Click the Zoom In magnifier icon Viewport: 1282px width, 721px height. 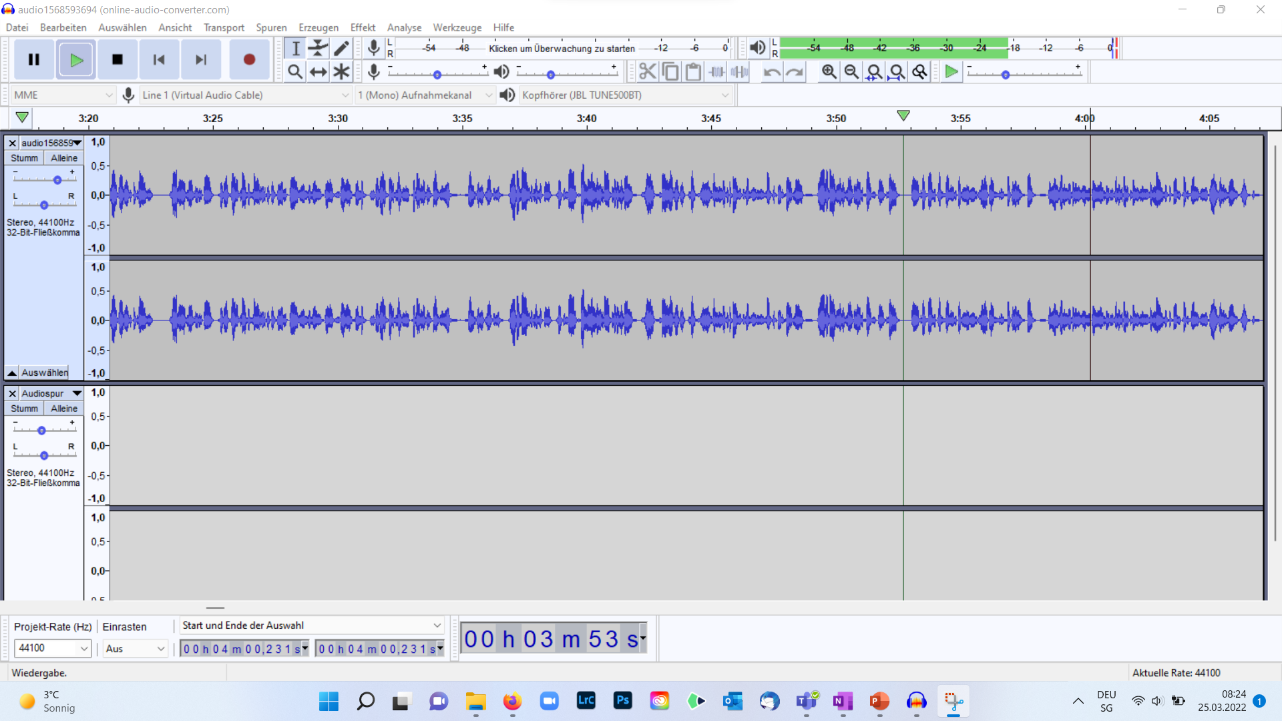click(x=829, y=71)
